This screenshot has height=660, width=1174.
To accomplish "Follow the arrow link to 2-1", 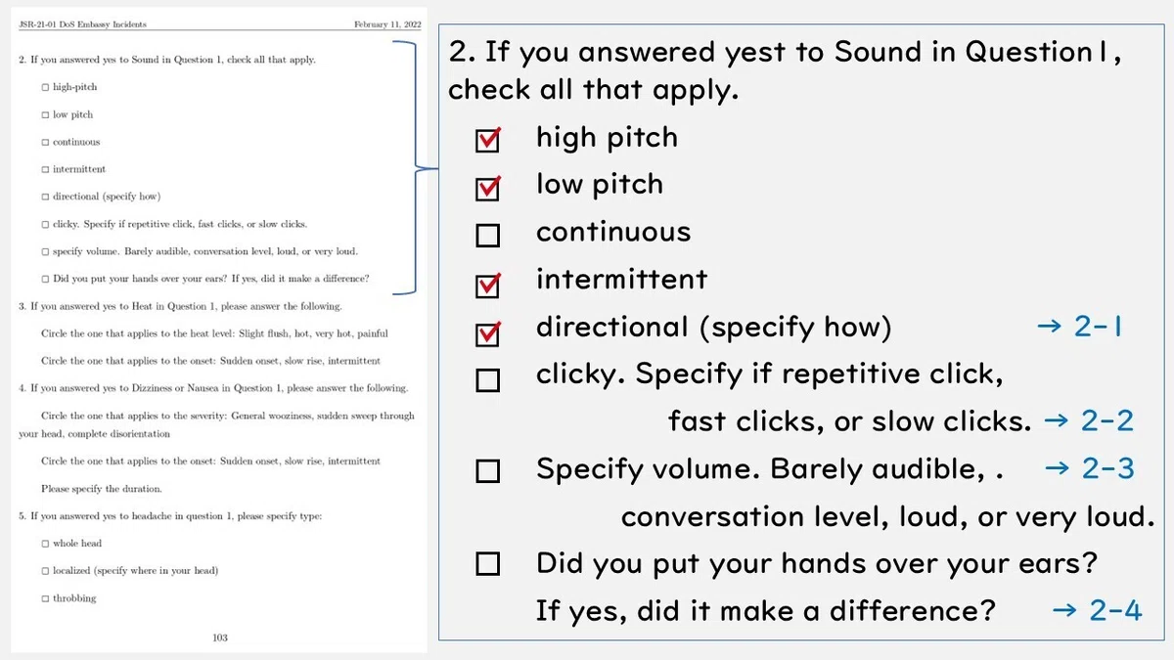I will coord(1079,327).
